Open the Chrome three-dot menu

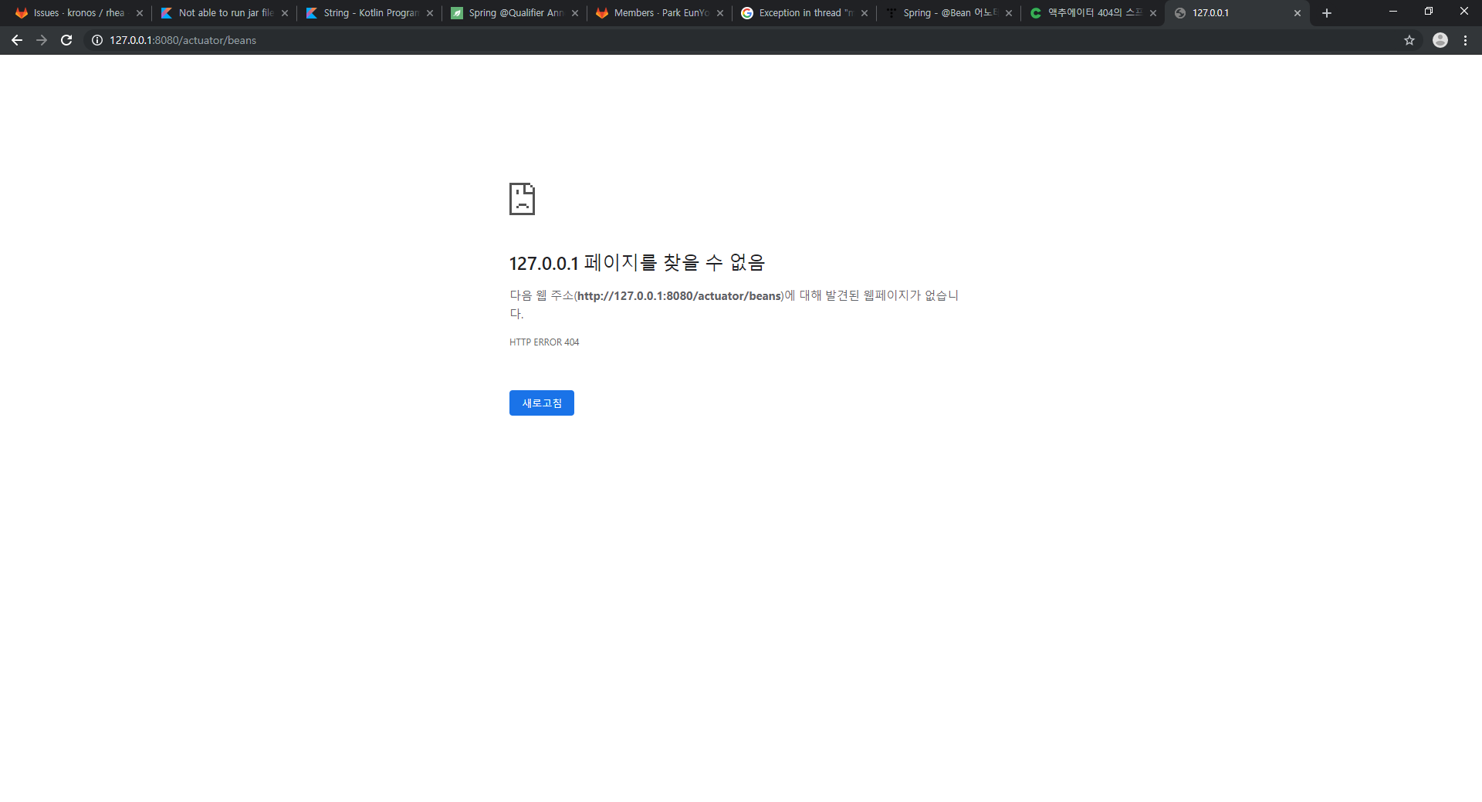1465,40
